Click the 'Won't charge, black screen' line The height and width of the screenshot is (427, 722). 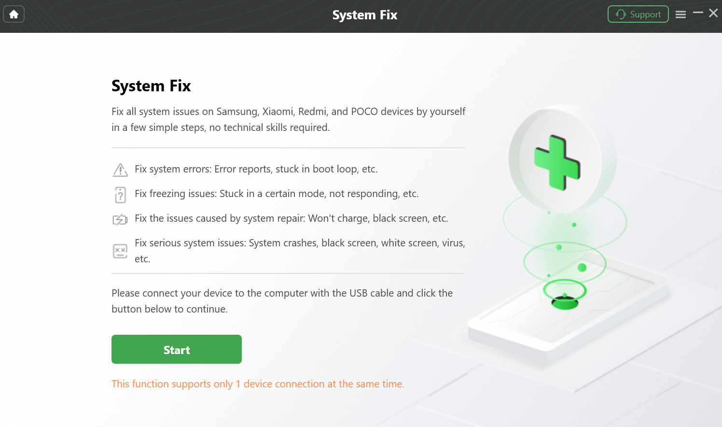[292, 218]
